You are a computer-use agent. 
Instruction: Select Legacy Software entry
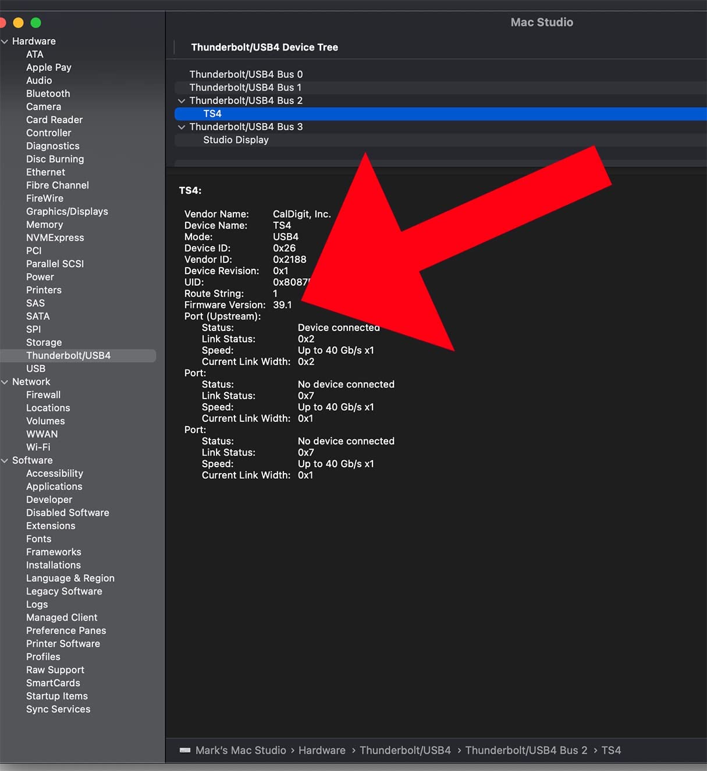coord(64,591)
